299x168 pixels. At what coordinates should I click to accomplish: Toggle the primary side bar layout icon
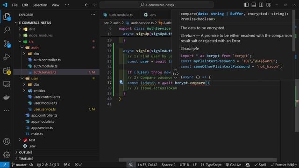coord(246,5)
